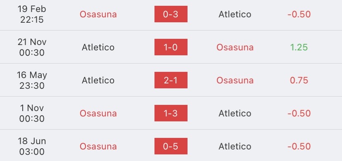This screenshot has width=342, height=161.
Task: Select Atletico in the 21 Nov match
Action: click(x=98, y=47)
